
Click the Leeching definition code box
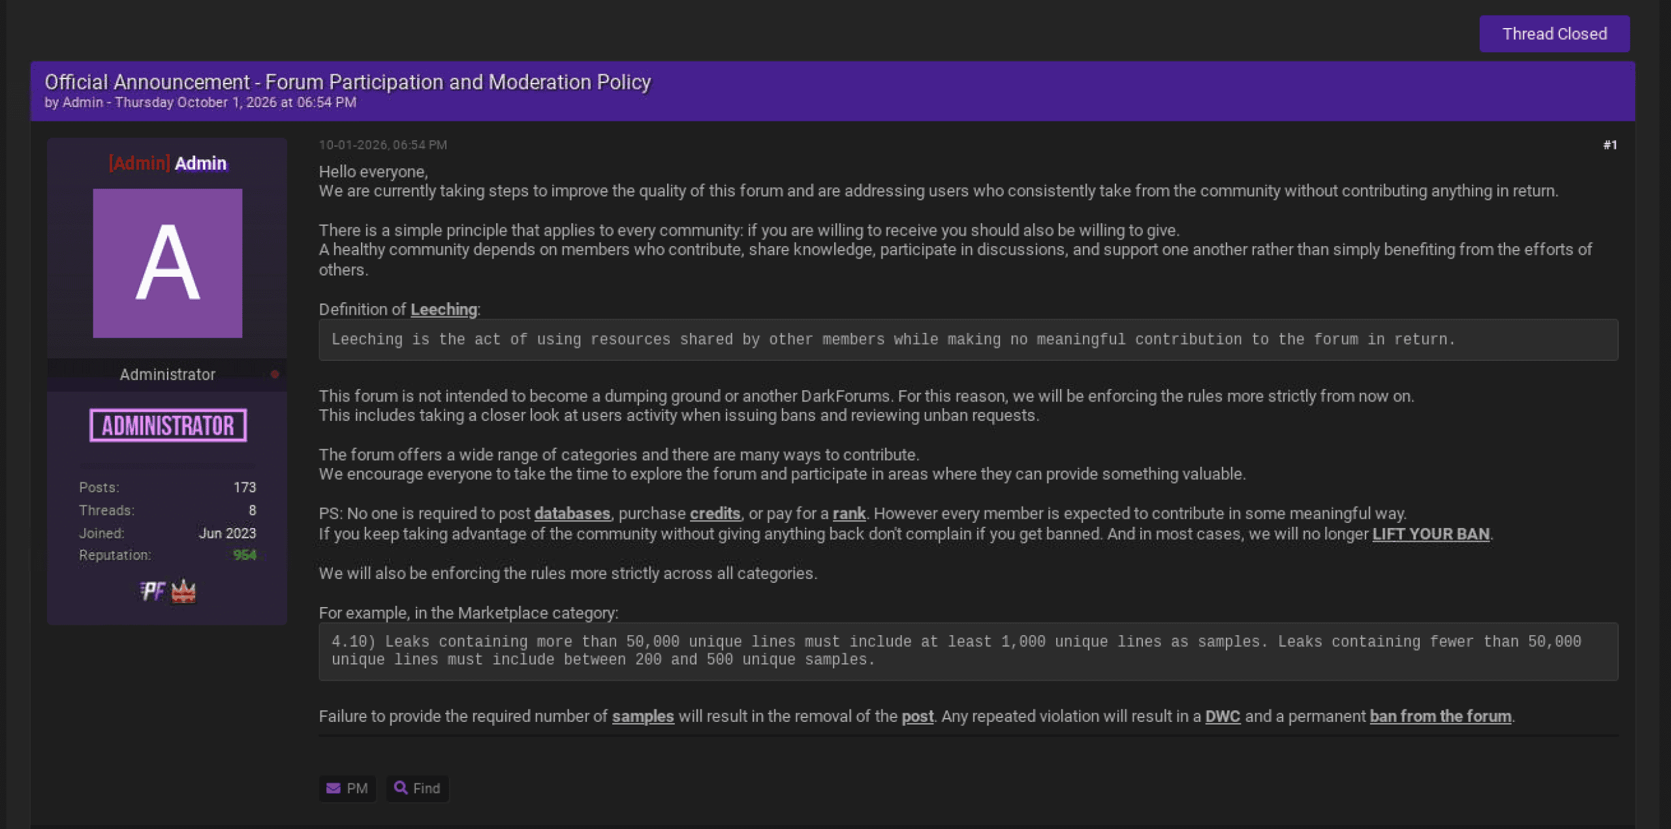coord(968,339)
